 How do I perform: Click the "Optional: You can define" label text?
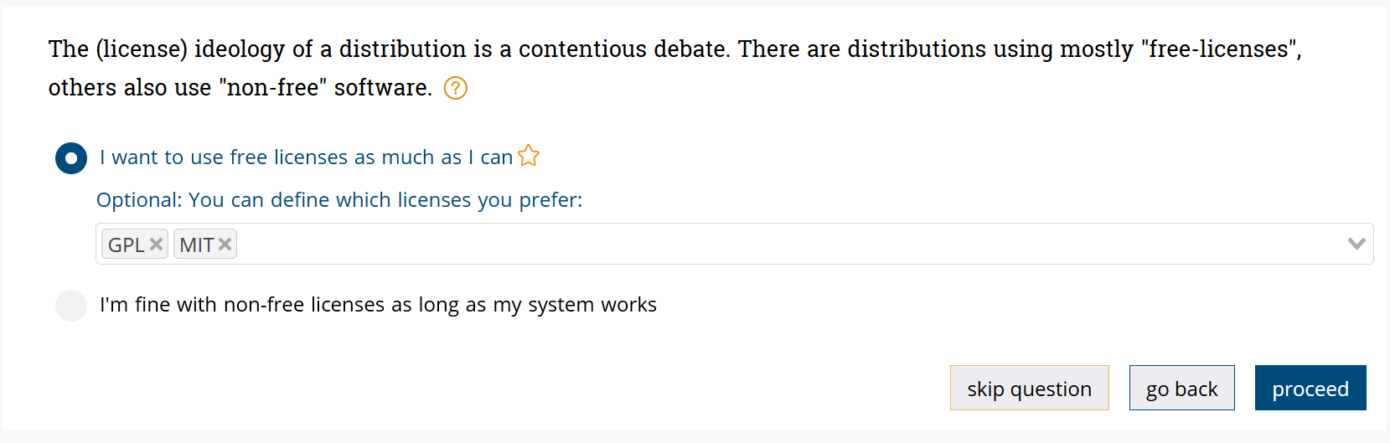point(338,200)
